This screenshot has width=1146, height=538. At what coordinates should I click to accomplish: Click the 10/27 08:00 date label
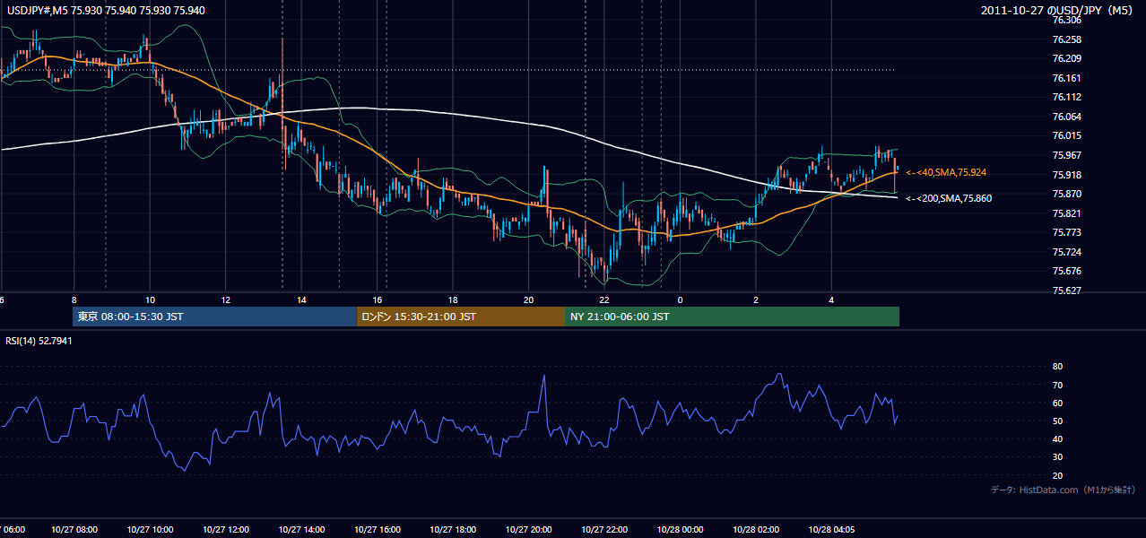tap(74, 529)
